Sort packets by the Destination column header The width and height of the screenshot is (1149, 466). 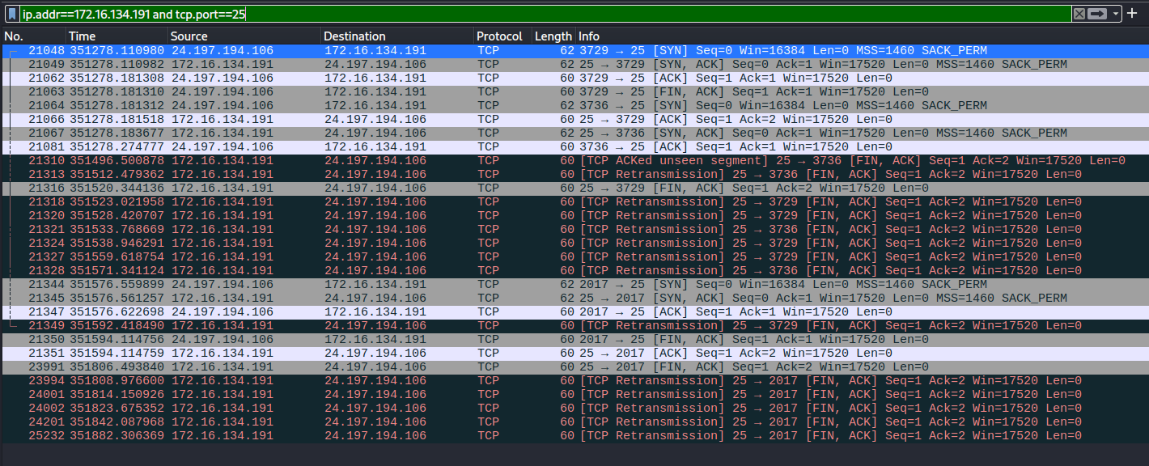click(x=397, y=36)
